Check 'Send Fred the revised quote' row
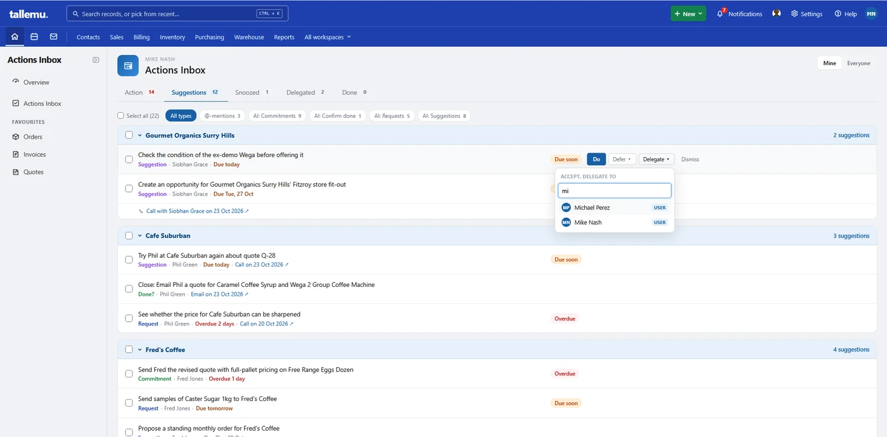The image size is (887, 437). coord(129,374)
